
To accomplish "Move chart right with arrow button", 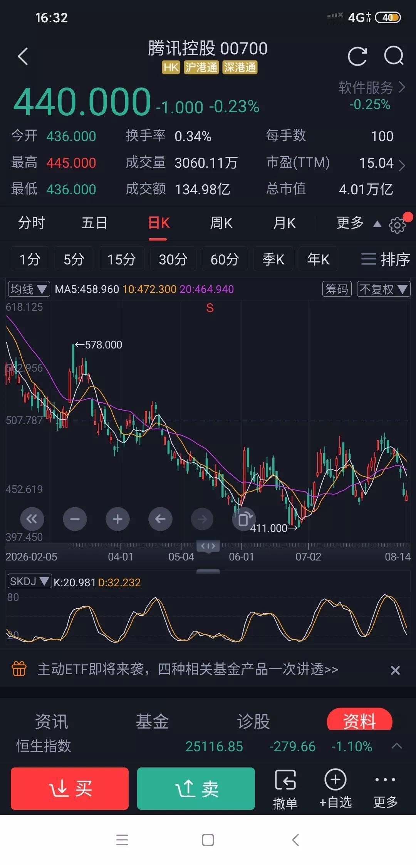I will point(203,519).
